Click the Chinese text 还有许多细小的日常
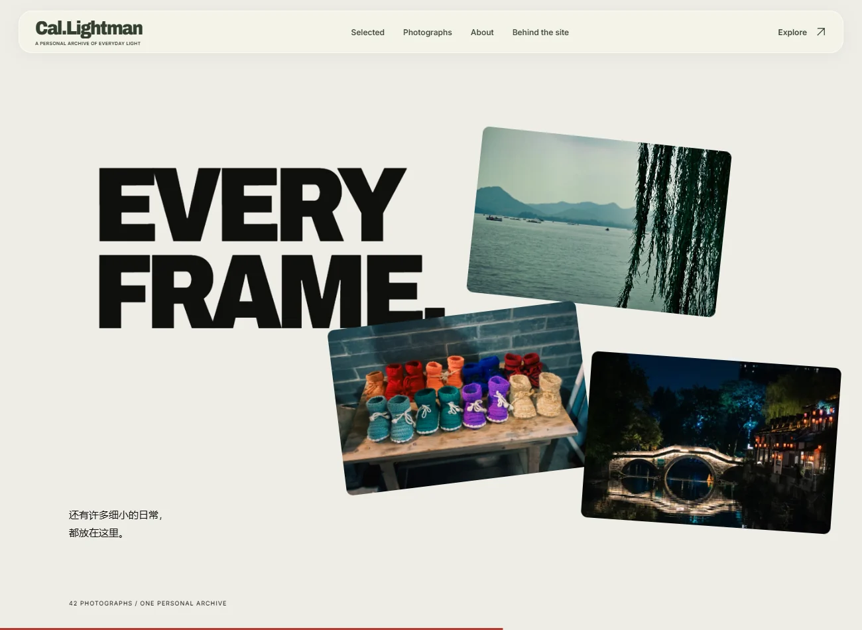Image resolution: width=862 pixels, height=630 pixels. [x=115, y=515]
